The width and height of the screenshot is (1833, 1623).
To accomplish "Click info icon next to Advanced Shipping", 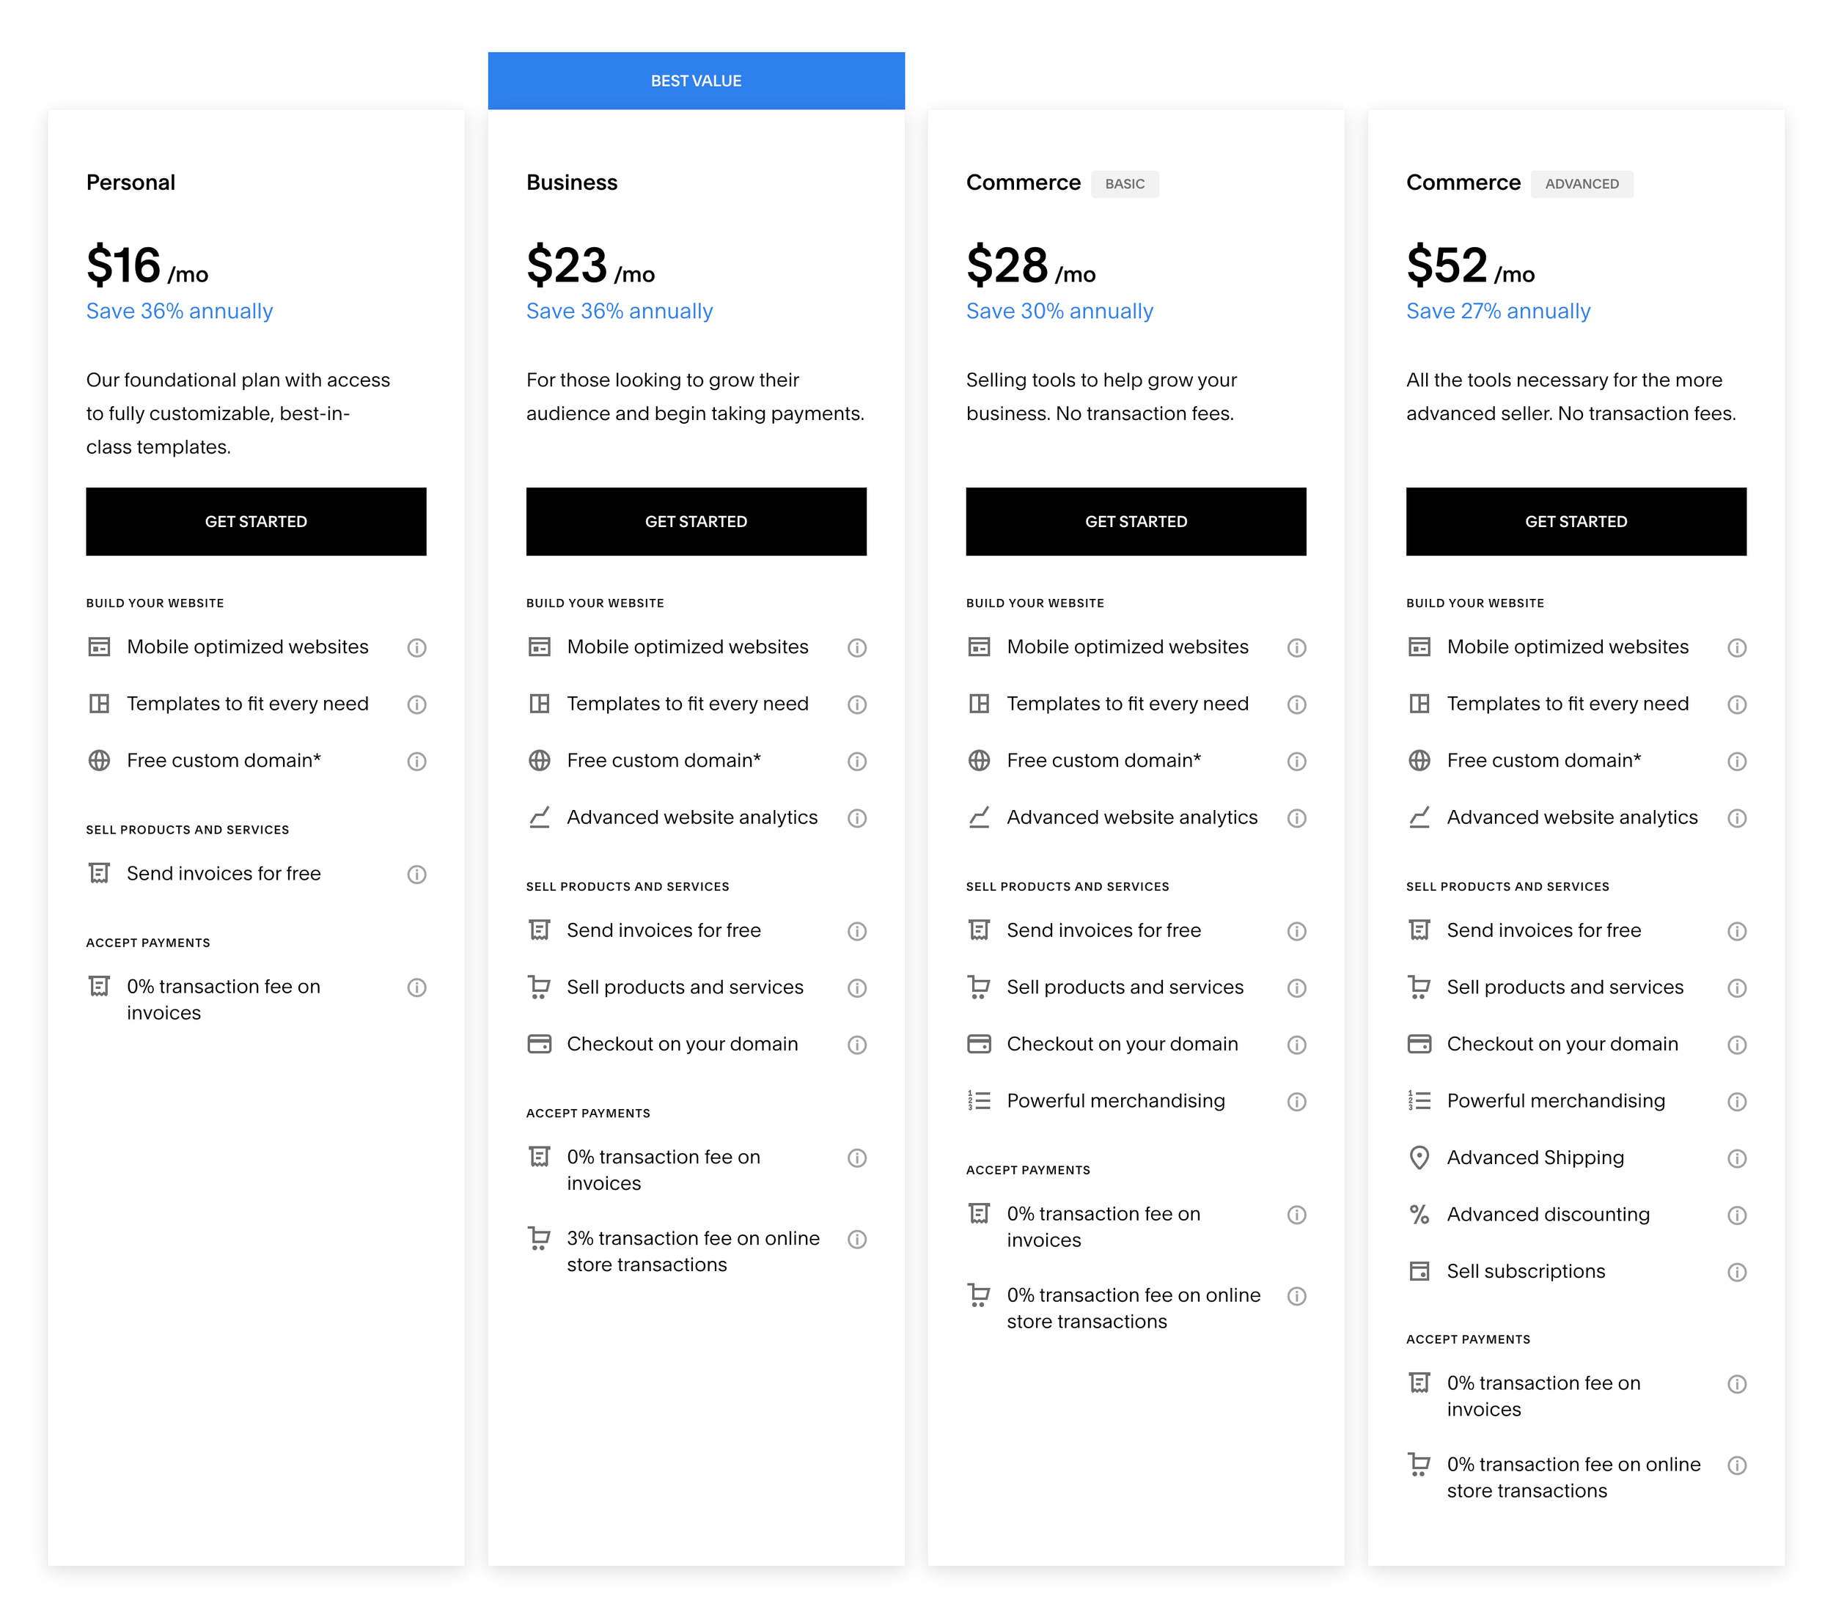I will point(1736,1158).
